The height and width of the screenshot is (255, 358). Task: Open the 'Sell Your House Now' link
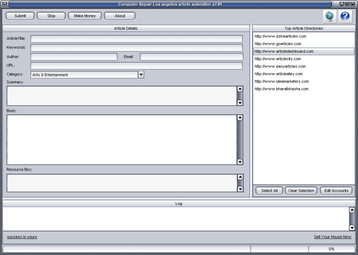pyautogui.click(x=332, y=237)
